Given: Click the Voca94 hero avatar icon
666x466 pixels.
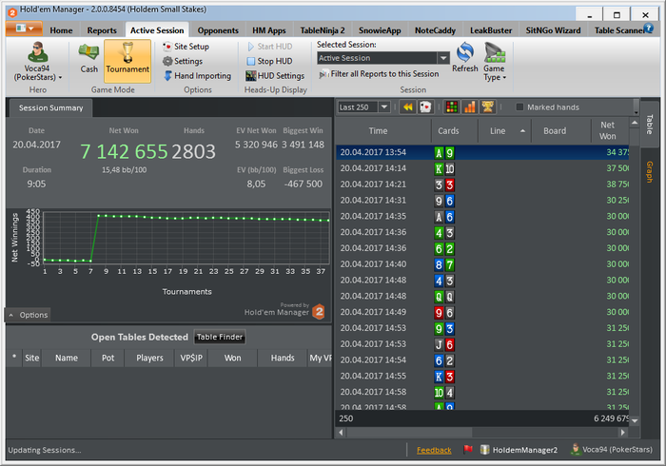Looking at the screenshot, I should click(37, 51).
